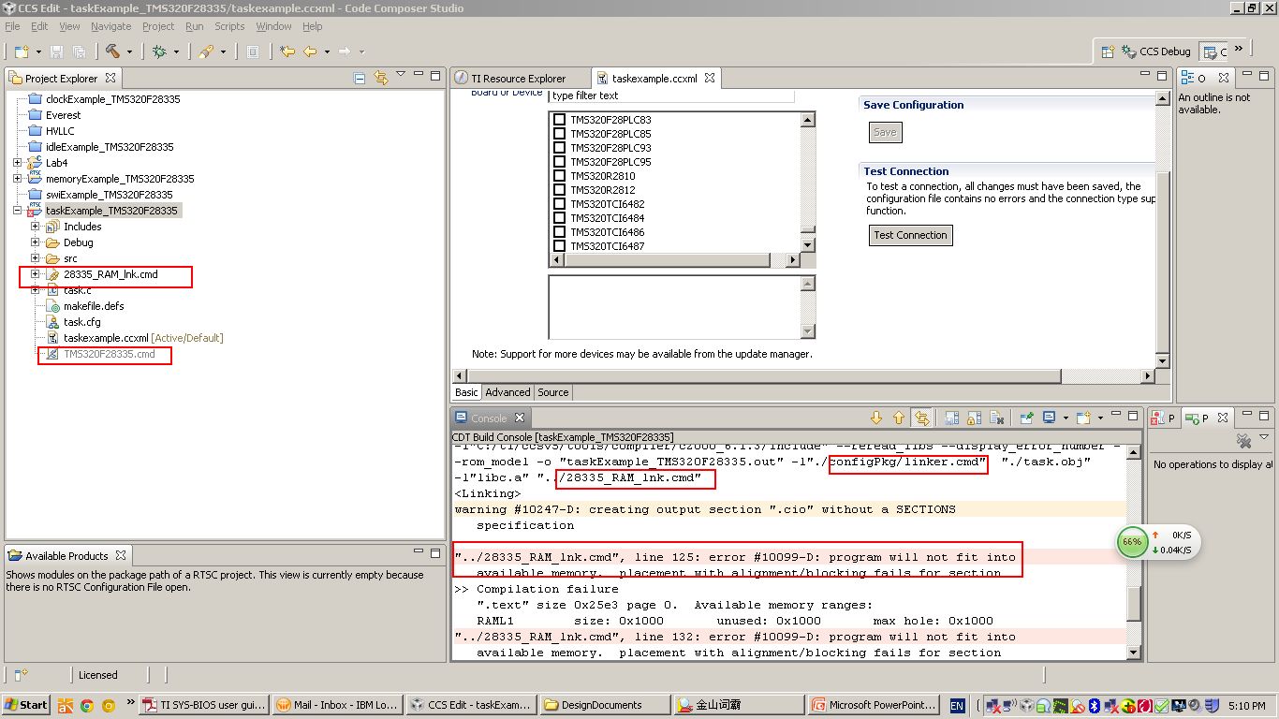Close the taskexample.ccxml editor tab
This screenshot has width=1279, height=719.
[x=710, y=79]
